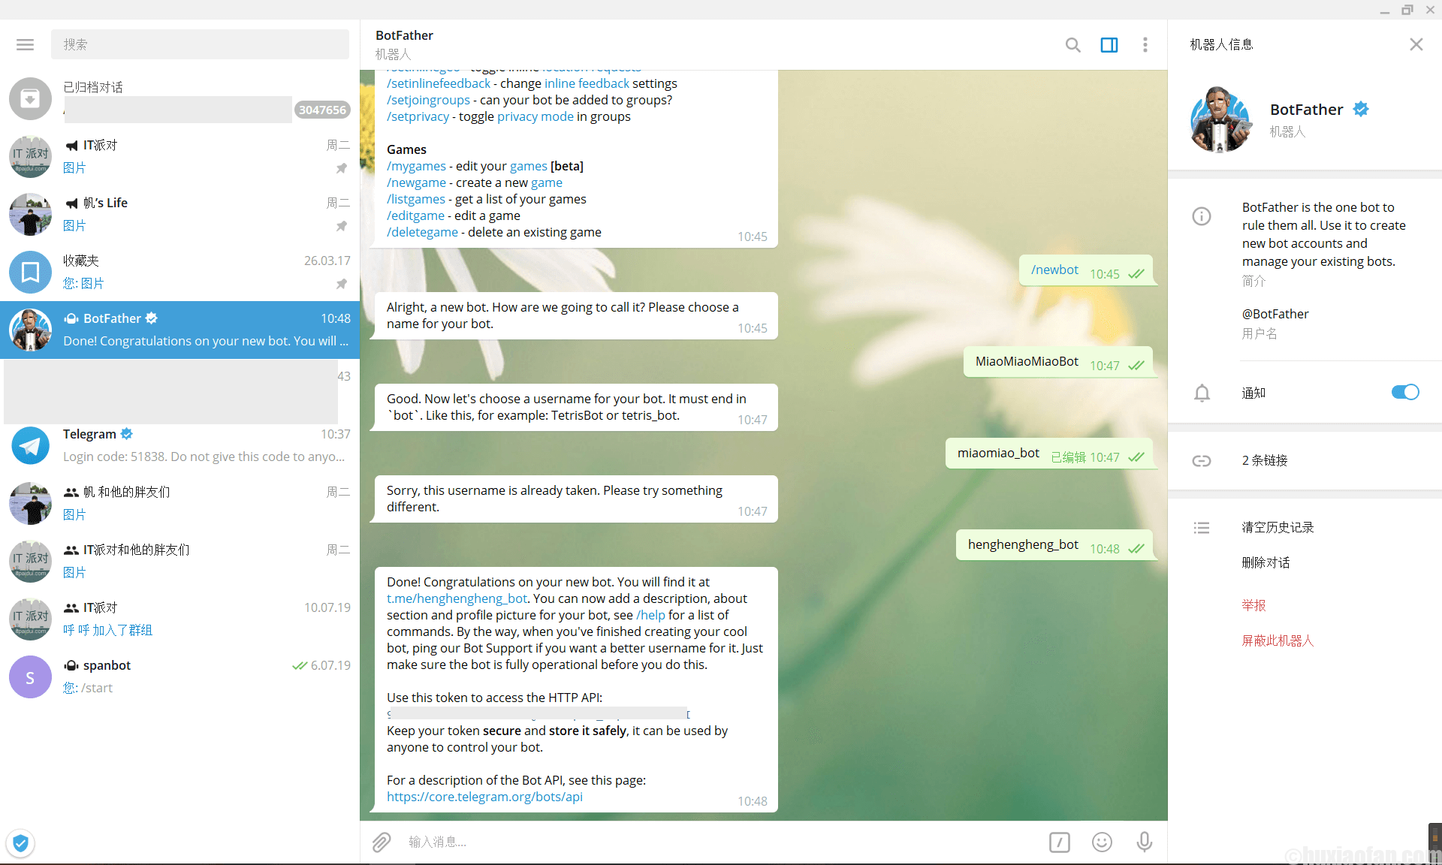Open the Telegram service chat
The width and height of the screenshot is (1442, 865).
180,445
